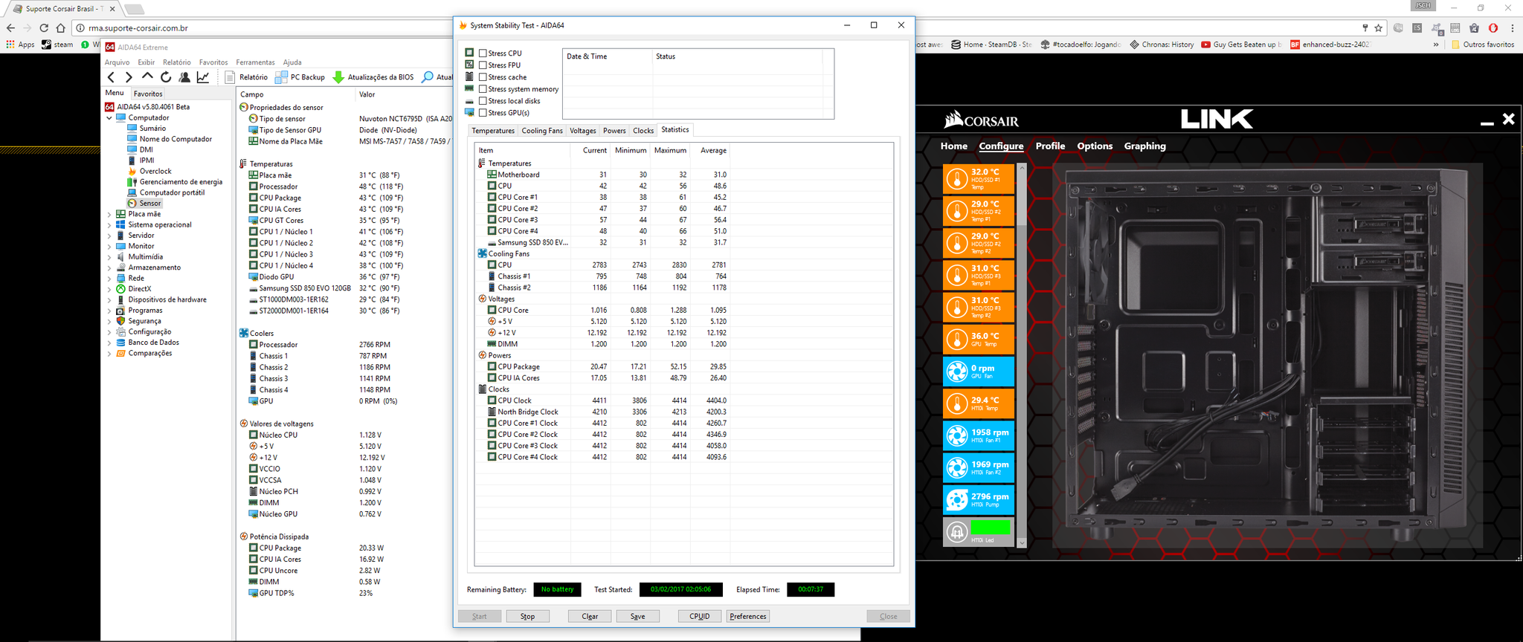This screenshot has width=1523, height=642.
Task: Click the Chrome reload page button
Action: tap(44, 28)
